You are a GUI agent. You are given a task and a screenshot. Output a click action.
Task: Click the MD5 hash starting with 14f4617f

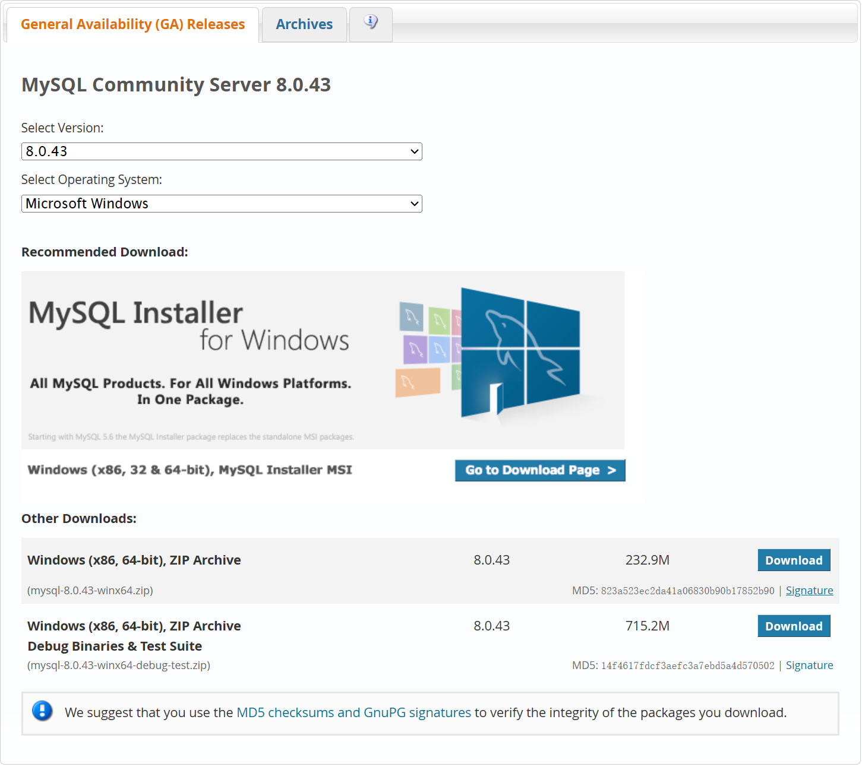click(x=687, y=666)
